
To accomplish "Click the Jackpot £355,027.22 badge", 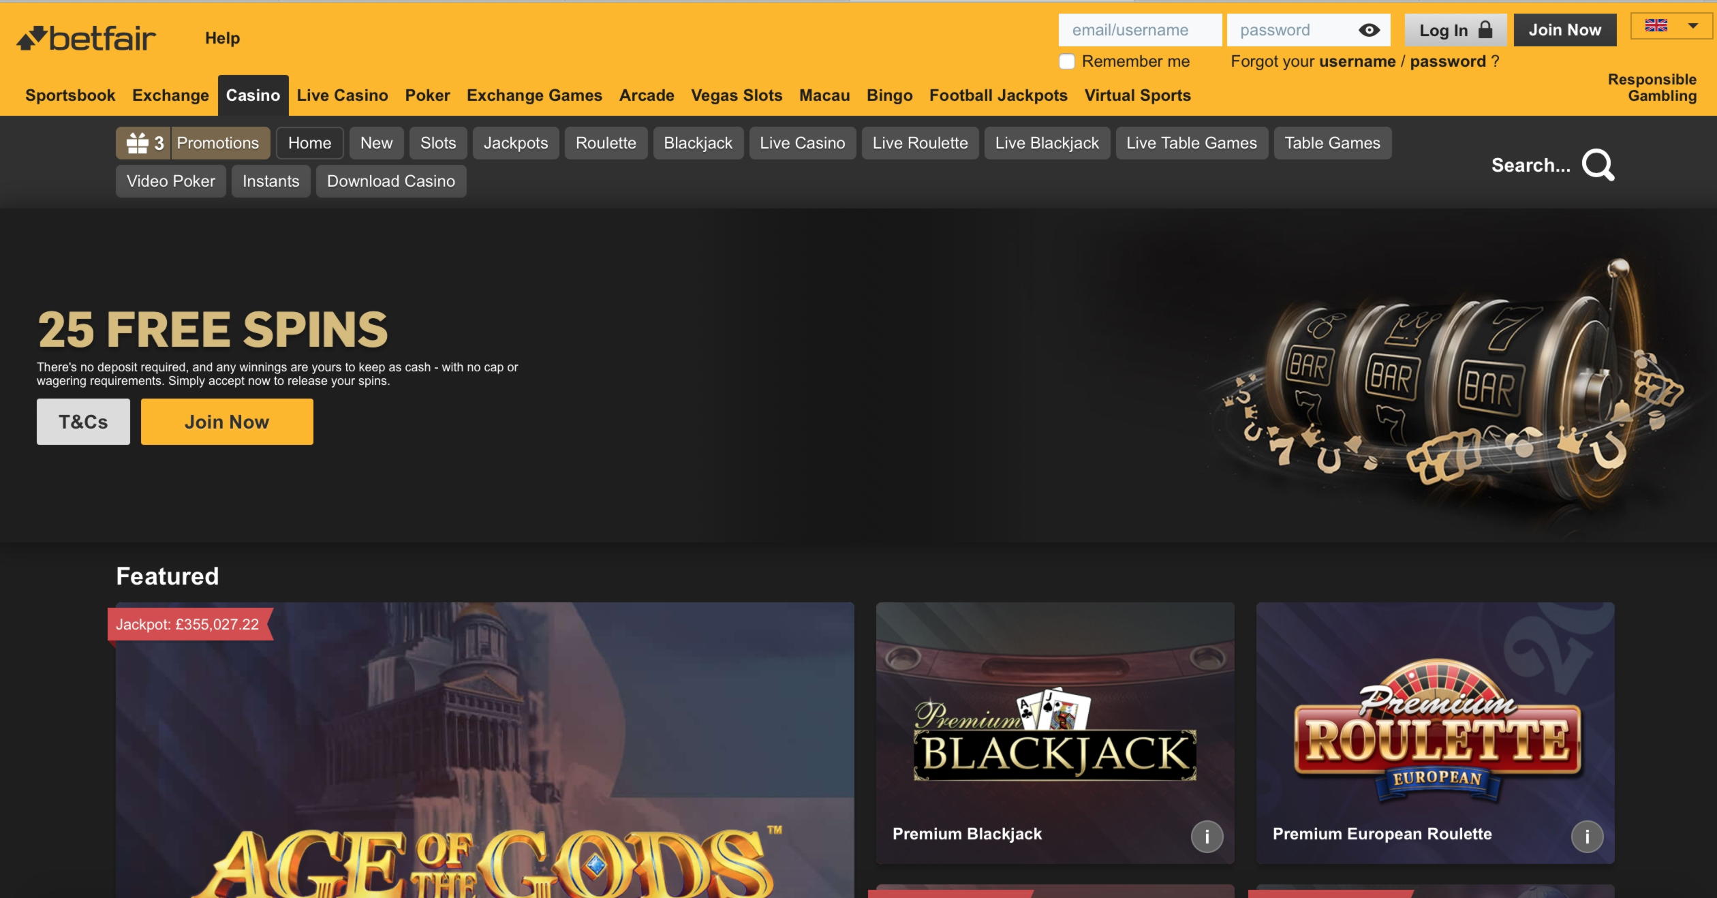I will (x=189, y=624).
